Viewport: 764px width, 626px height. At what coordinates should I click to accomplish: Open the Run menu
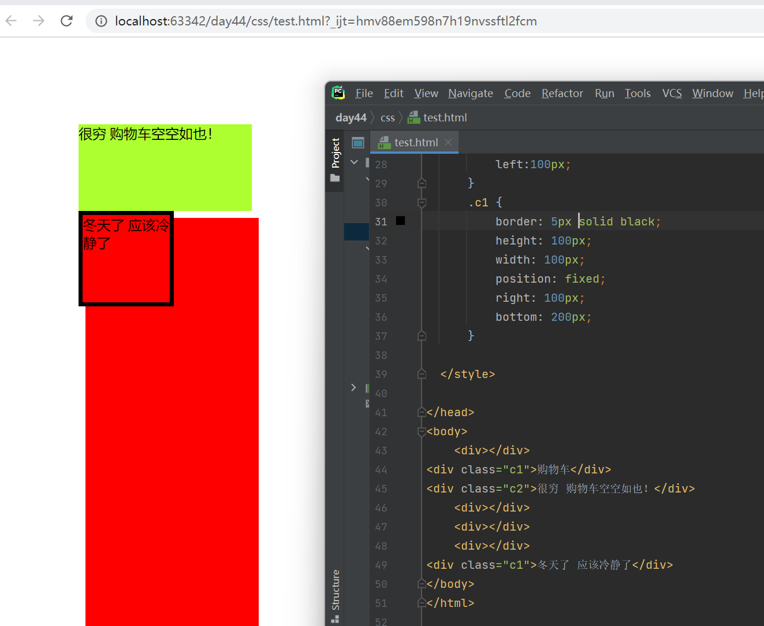[605, 93]
